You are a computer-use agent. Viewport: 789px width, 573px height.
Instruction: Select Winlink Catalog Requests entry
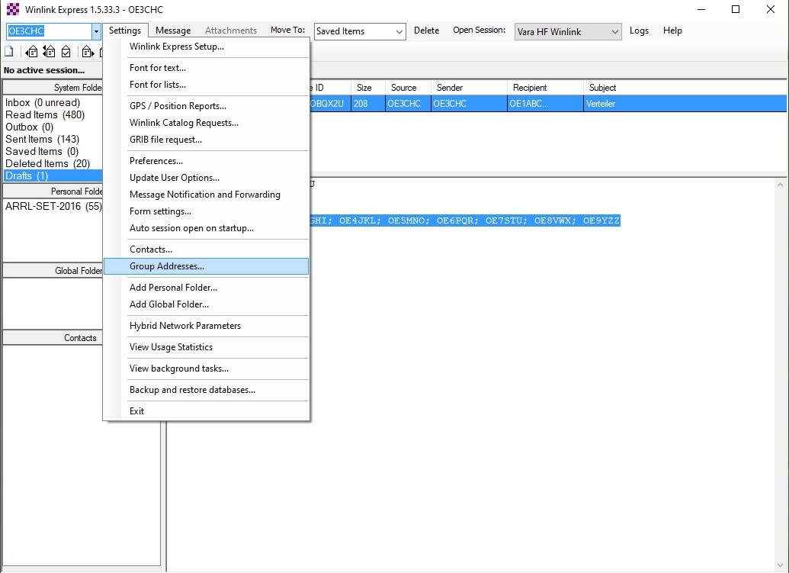(x=207, y=123)
